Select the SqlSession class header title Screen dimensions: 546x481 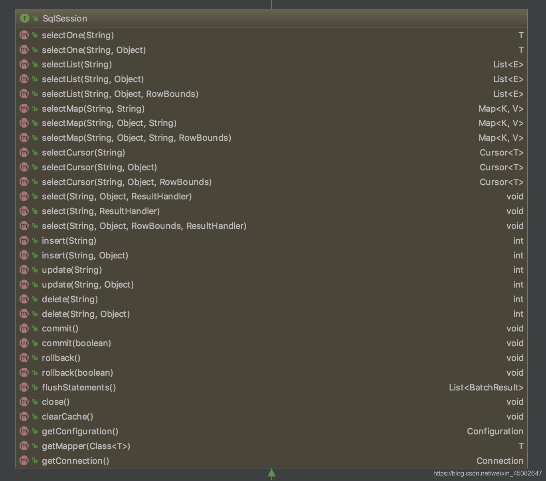[x=65, y=18]
